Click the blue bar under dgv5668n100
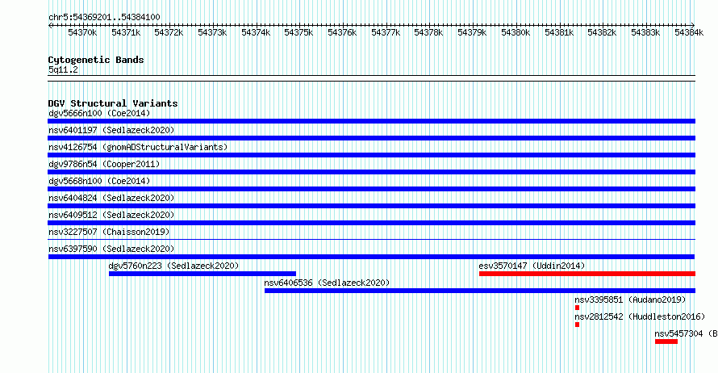Screen dimensions: 718x373 pyautogui.click(x=371, y=189)
